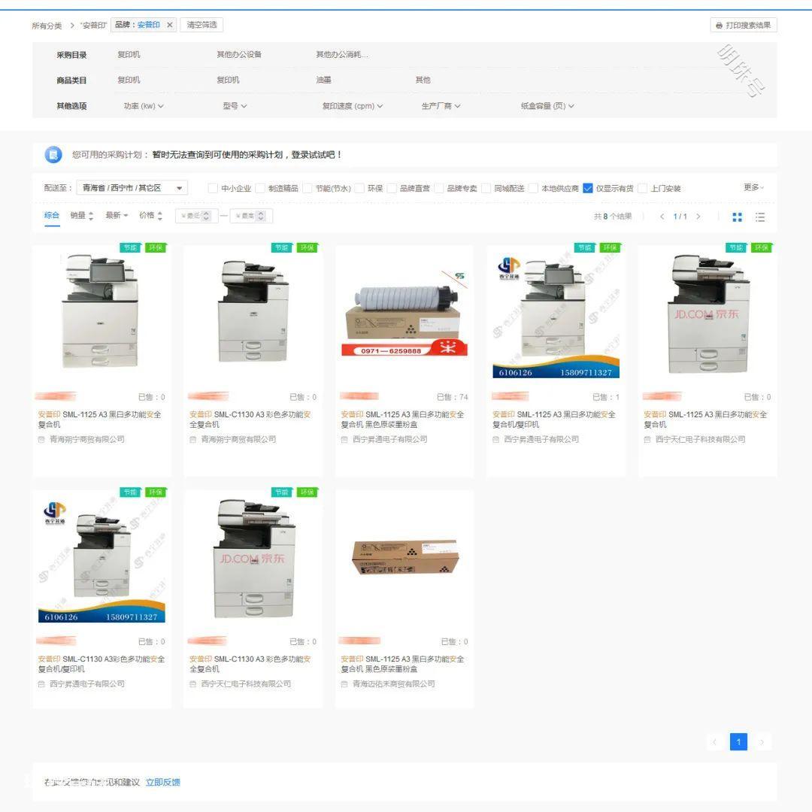This screenshot has width=812, height=812.
Task: Open title SML-C1130 A3彩色多功能安全复合机/复印机
Action: coord(101,664)
